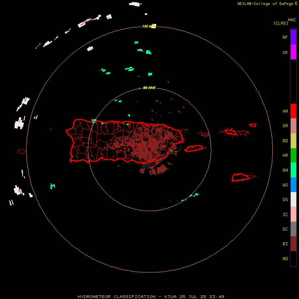The width and height of the screenshot is (299, 299).
Task: Click the Hydrometeor Classification KJUA caption
Action: coord(151,297)
